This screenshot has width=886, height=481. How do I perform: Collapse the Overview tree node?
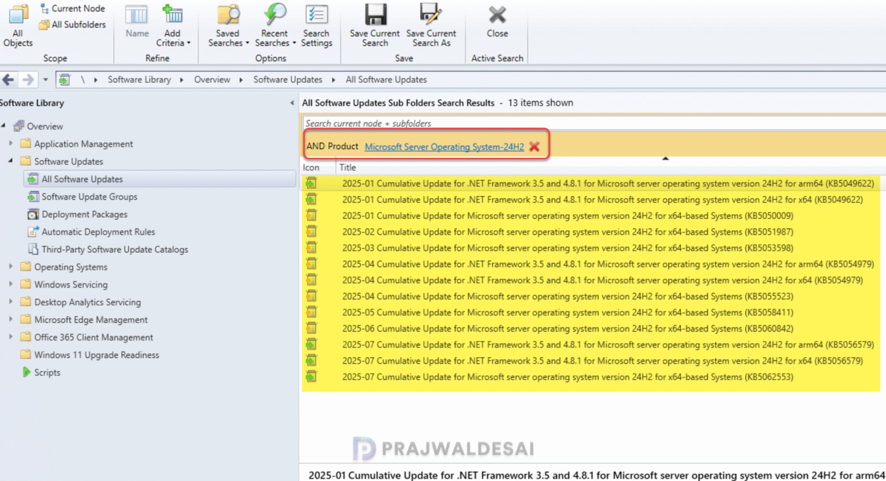click(x=3, y=126)
